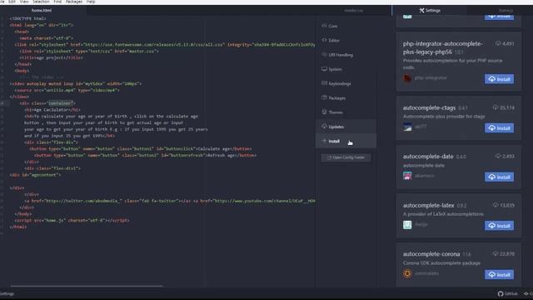The width and height of the screenshot is (533, 300).
Task: Click download count icon of autocomplete-latex
Action: [496, 205]
